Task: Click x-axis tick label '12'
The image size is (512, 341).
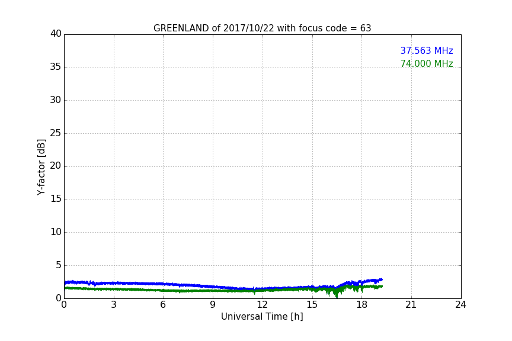Action: point(262,305)
